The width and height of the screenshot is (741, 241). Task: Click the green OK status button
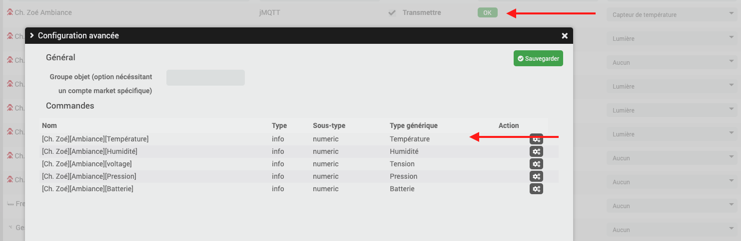point(487,13)
